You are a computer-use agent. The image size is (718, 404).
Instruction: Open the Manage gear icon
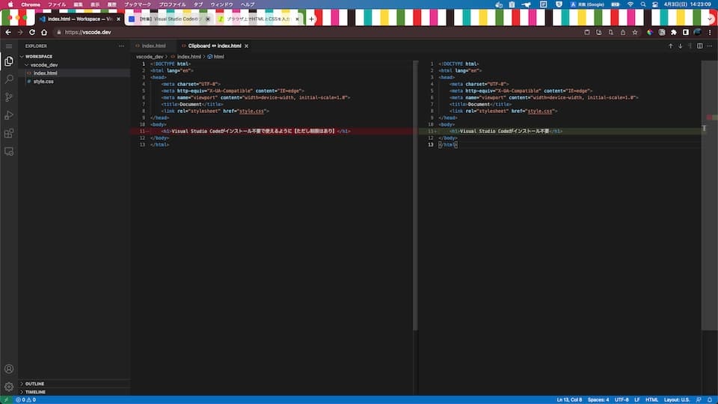(9, 387)
